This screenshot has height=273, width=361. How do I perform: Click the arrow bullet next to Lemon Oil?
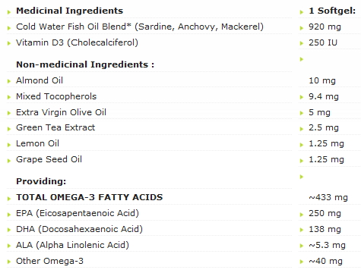click(9, 145)
